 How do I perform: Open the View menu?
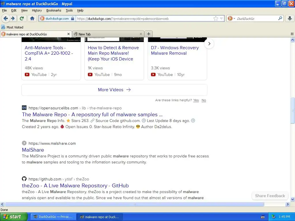tap(24, 10)
